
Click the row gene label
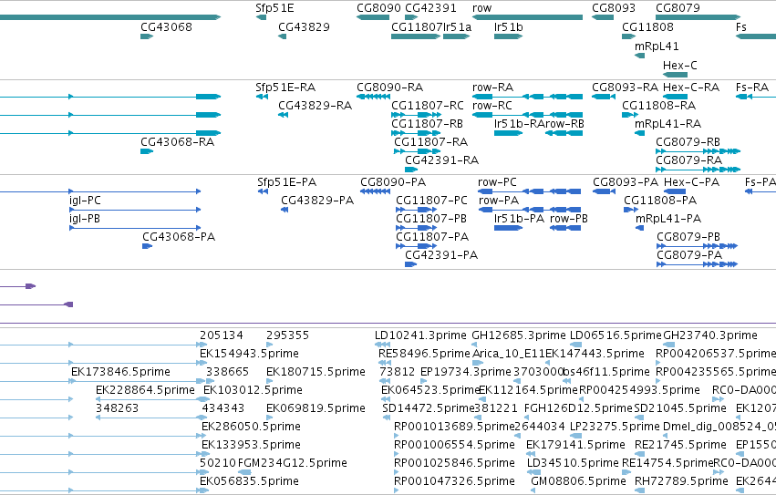[x=481, y=8]
